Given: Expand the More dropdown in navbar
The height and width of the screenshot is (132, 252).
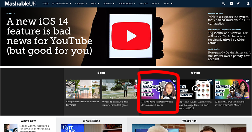Looking at the screenshot, I should [x=168, y=3].
